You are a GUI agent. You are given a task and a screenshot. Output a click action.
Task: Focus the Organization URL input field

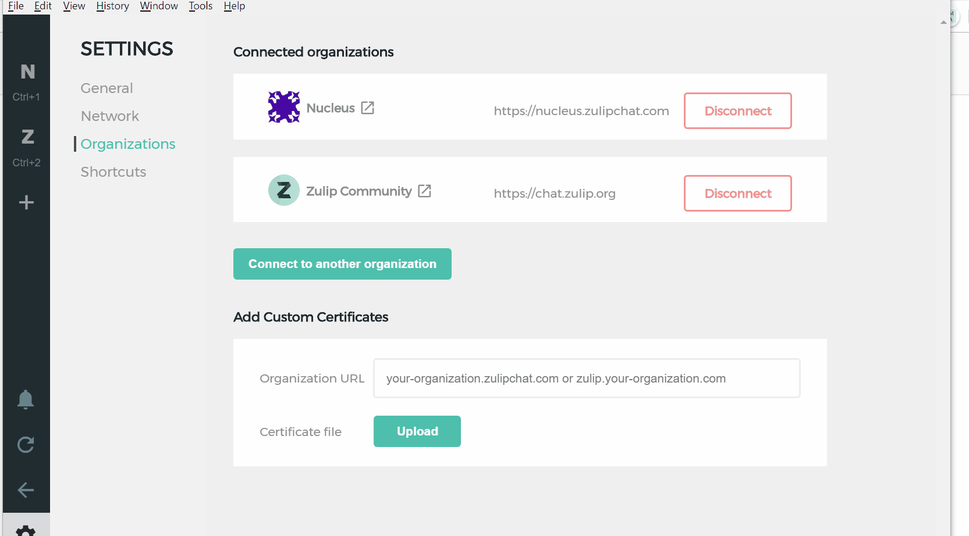pos(587,378)
